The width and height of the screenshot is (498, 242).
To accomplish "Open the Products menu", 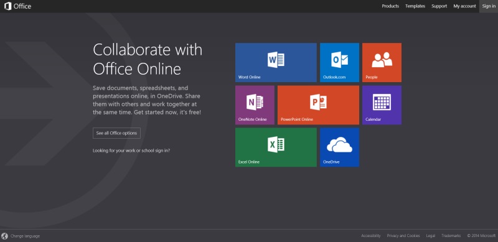I will pos(390,6).
